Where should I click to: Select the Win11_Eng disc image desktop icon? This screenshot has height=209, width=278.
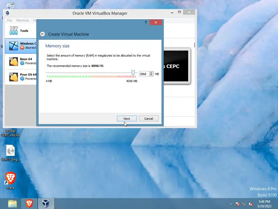point(11,153)
